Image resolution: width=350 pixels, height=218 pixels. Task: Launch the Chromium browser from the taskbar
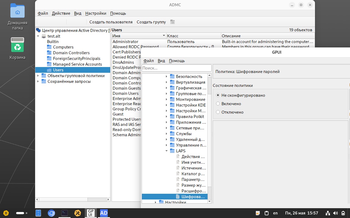pos(51,213)
